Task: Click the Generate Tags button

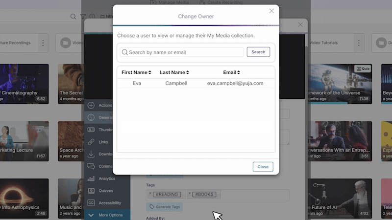Action: click(165, 207)
